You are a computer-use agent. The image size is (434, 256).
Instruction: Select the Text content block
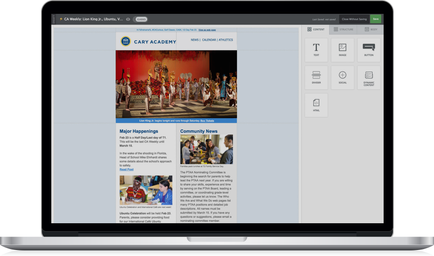click(x=316, y=50)
